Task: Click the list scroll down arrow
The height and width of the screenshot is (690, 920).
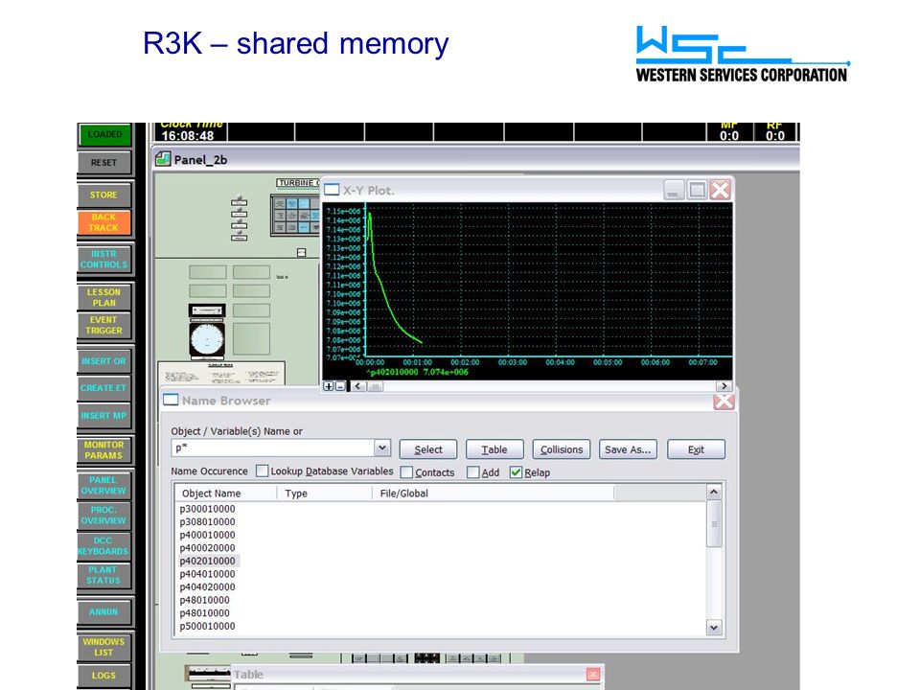Action: coord(713,627)
